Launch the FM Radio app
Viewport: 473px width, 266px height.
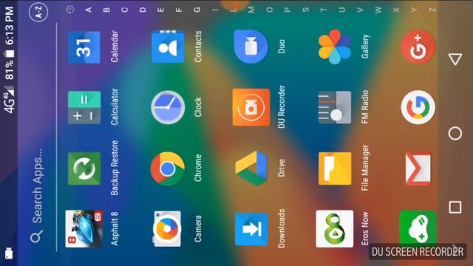pos(335,107)
